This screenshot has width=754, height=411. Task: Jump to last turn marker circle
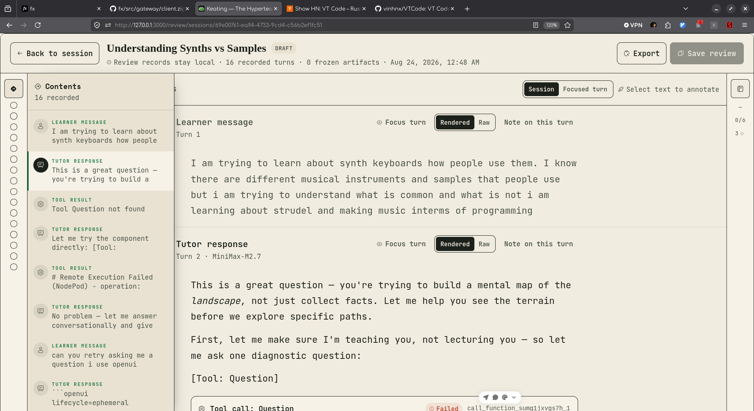click(x=14, y=267)
